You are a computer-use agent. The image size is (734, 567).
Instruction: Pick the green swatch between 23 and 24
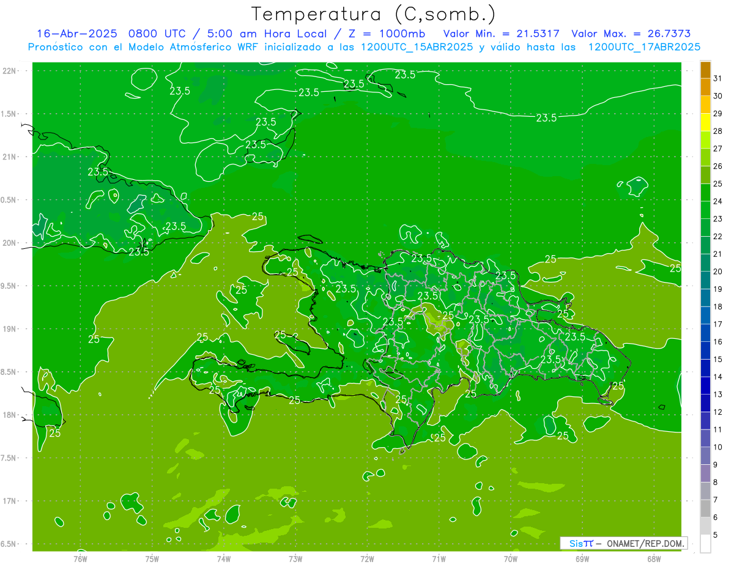tap(705, 210)
